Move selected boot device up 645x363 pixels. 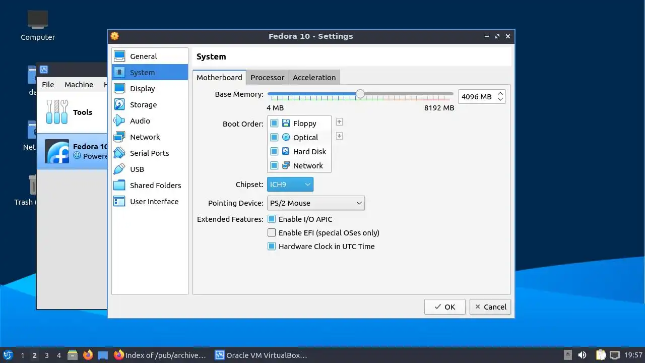pyautogui.click(x=339, y=122)
